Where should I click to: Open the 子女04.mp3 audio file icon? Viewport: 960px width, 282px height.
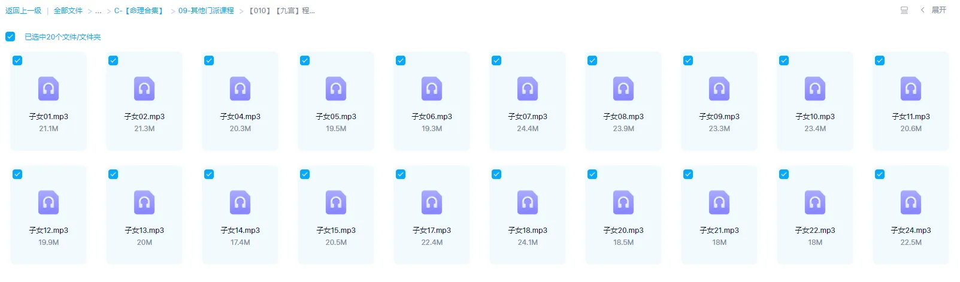pos(240,89)
